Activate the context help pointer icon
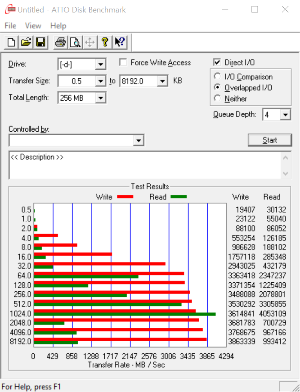This screenshot has height=392, width=300. click(x=120, y=42)
